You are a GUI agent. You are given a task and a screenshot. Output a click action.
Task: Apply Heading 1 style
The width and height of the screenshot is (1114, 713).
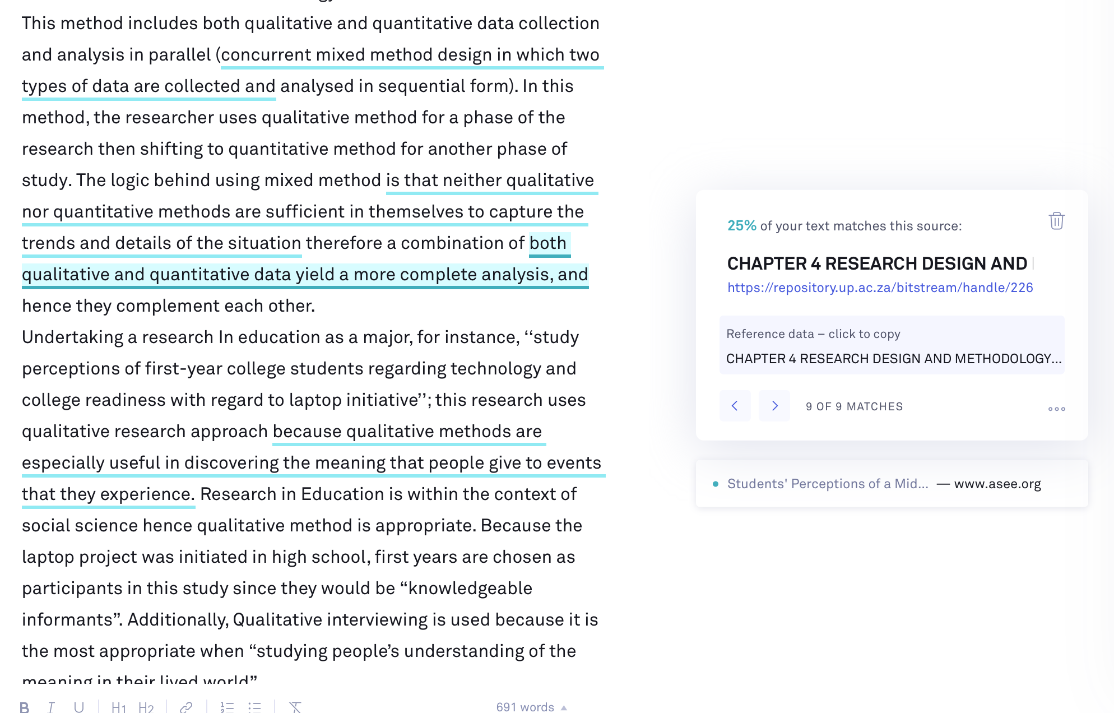tap(118, 707)
